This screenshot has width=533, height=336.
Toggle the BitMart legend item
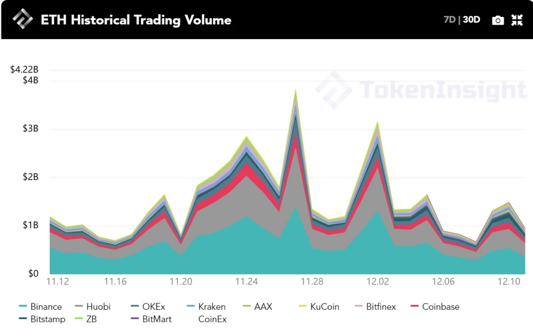(x=152, y=319)
